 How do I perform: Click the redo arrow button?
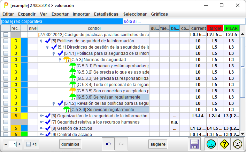(121, 144)
